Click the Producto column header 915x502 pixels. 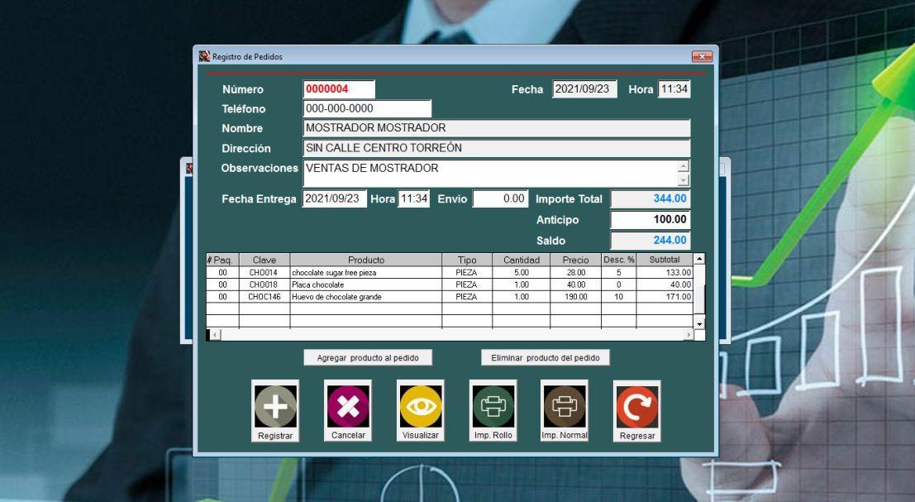tap(366, 260)
